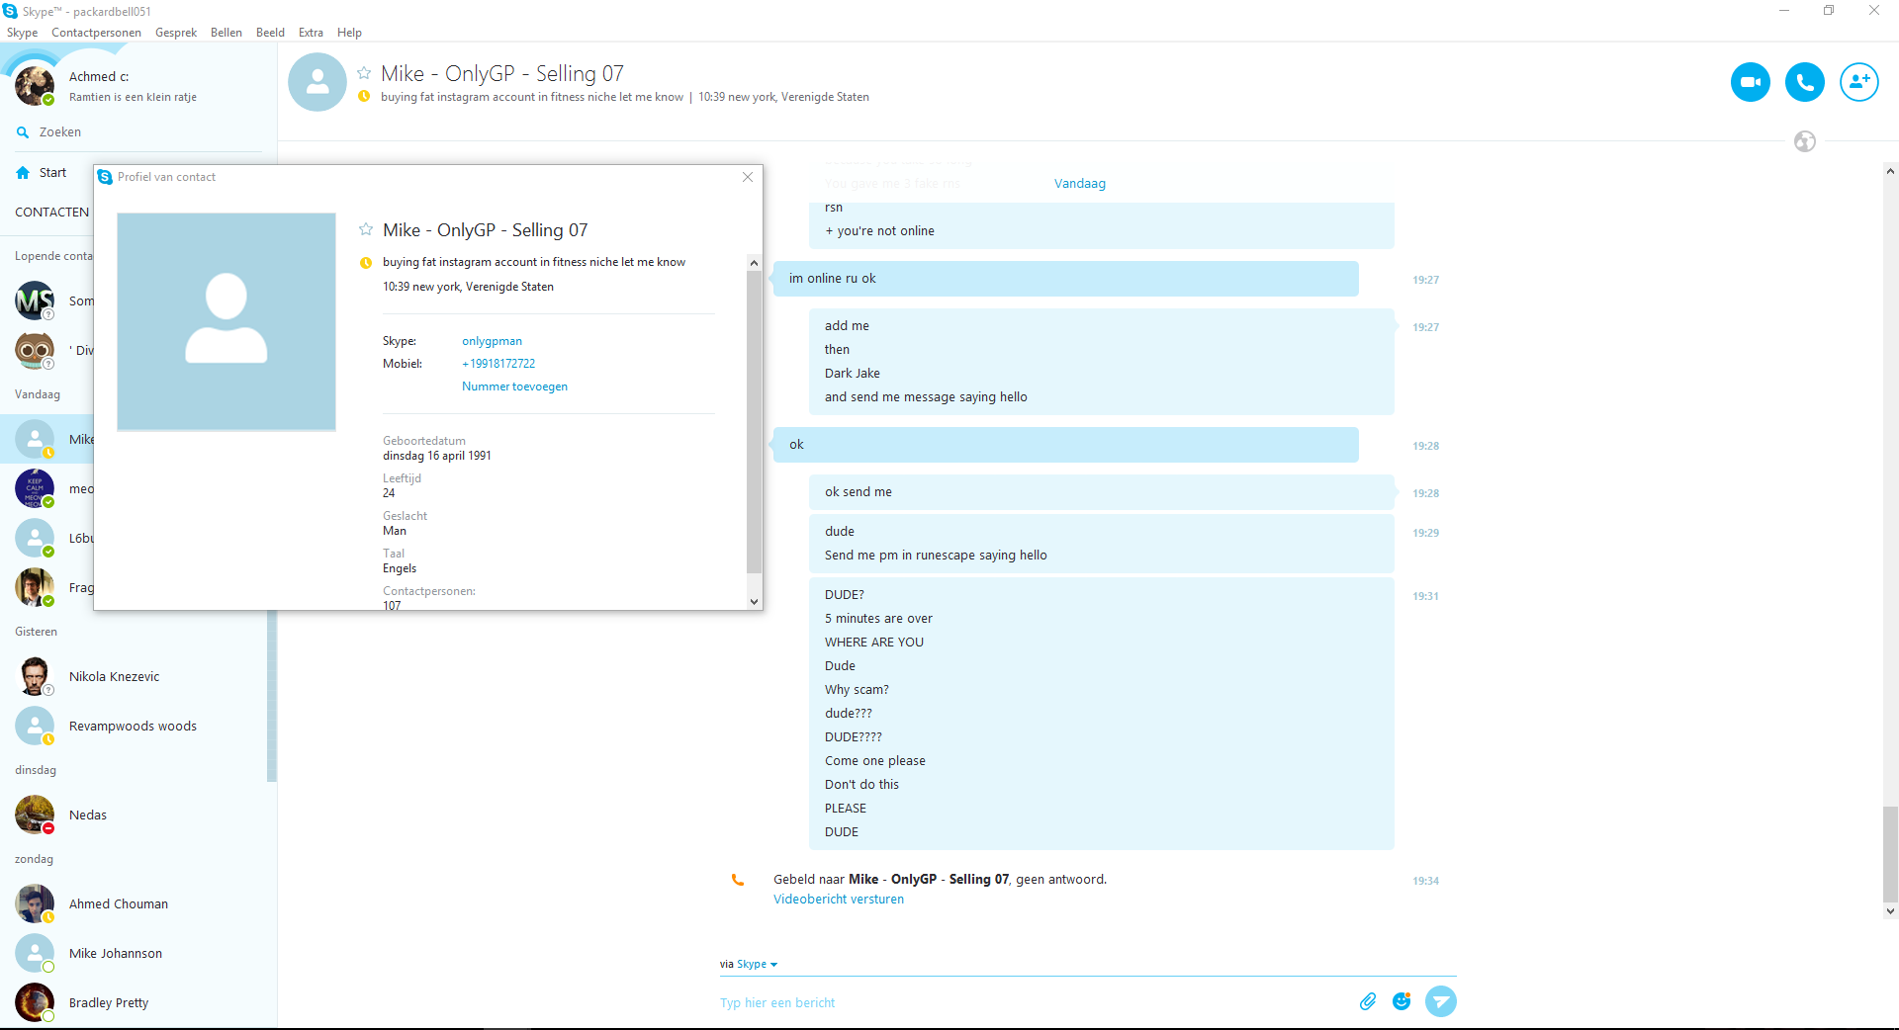Screen dimensions: 1899x1030
Task: Click Videobericht versturen link
Action: point(839,900)
